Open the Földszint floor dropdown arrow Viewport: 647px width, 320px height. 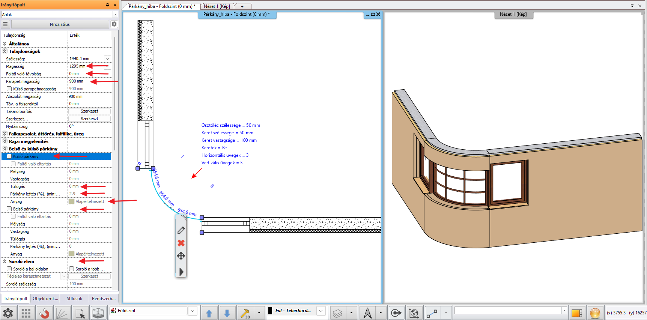click(193, 311)
